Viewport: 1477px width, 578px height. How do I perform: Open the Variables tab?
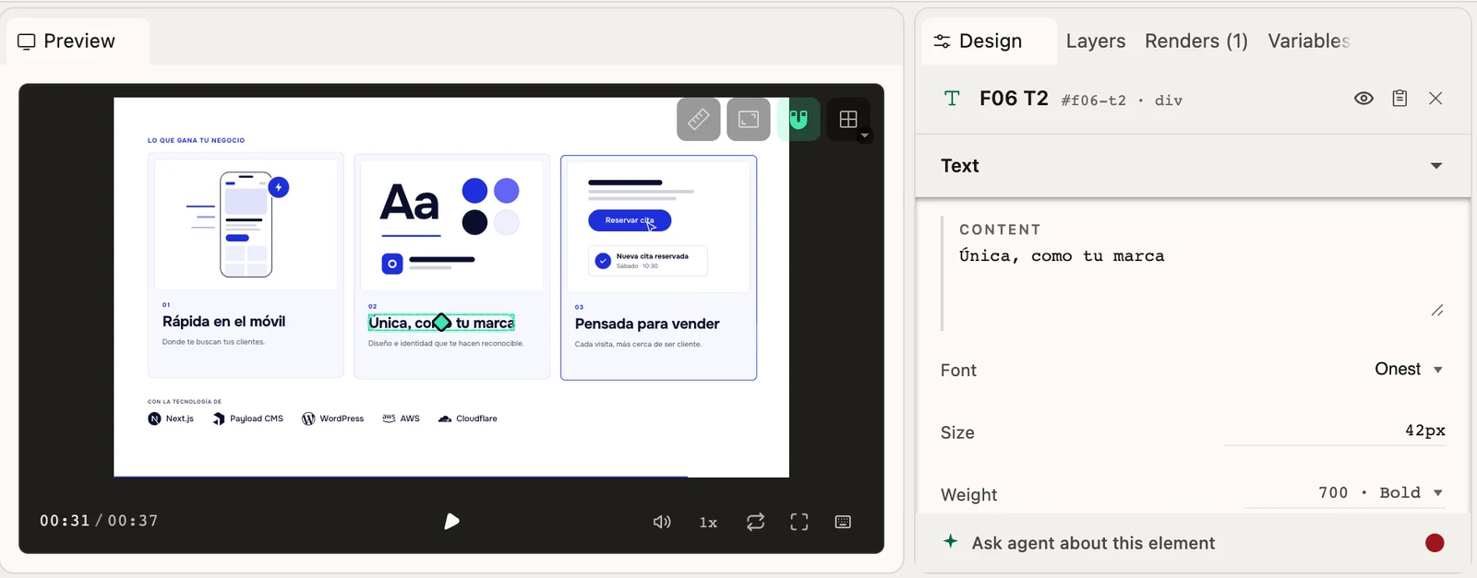pyautogui.click(x=1309, y=41)
